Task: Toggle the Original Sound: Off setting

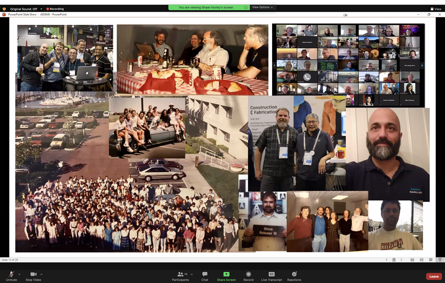Action: pos(23,9)
